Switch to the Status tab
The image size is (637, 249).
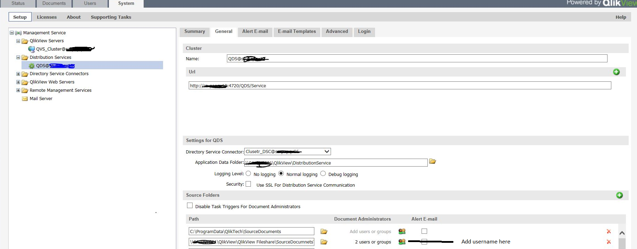pyautogui.click(x=18, y=3)
